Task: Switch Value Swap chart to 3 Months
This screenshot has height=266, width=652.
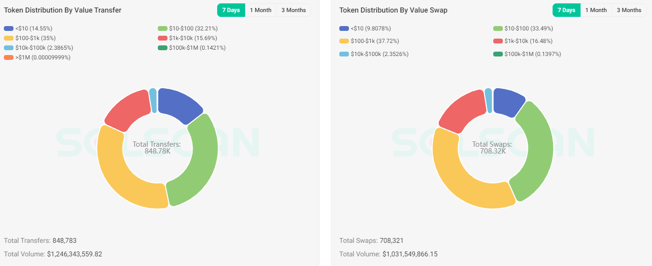Action: pos(629,10)
